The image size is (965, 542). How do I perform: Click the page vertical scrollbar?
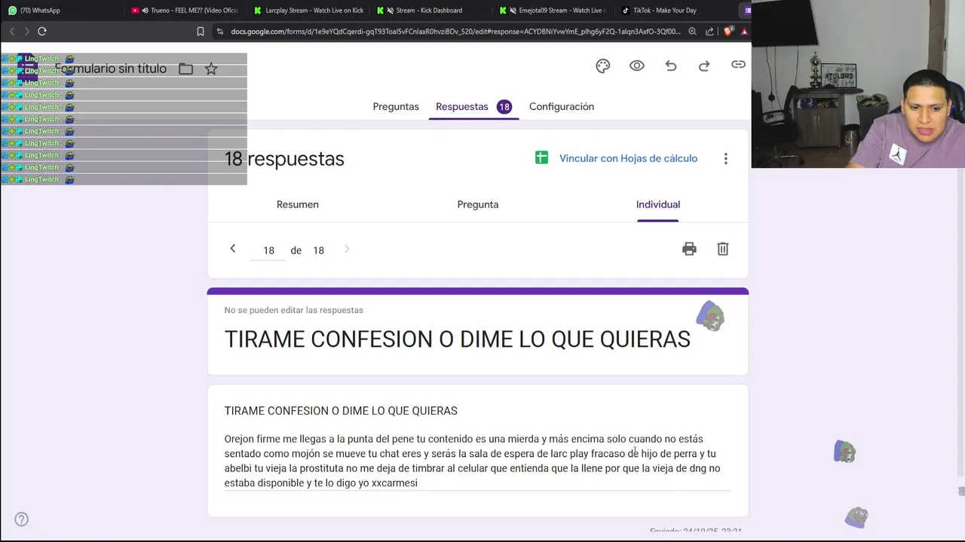point(960,324)
